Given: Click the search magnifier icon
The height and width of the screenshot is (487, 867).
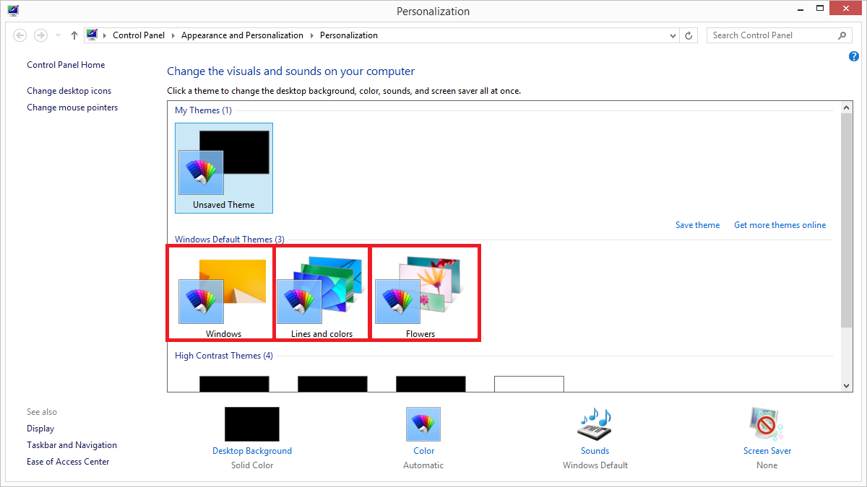Looking at the screenshot, I should click(x=842, y=35).
